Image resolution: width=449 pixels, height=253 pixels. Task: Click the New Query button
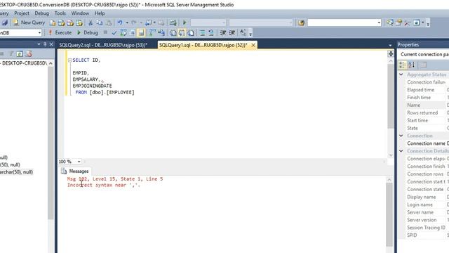[29, 22]
